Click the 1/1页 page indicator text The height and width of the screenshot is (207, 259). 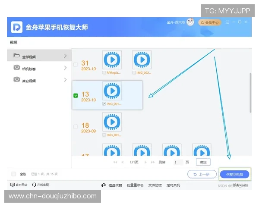click(134, 162)
